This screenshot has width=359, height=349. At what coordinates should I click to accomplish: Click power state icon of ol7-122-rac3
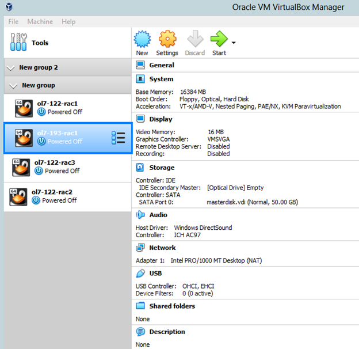pos(39,171)
